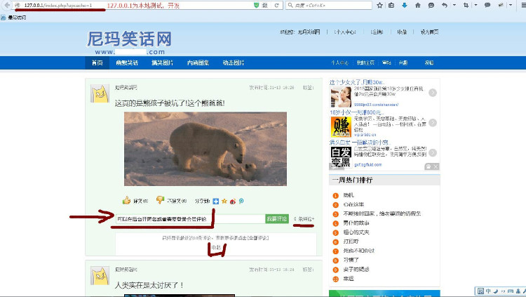The width and height of the screenshot is (526, 297).
Task: Click the user avatar on the polar bear post
Action: pyautogui.click(x=100, y=93)
